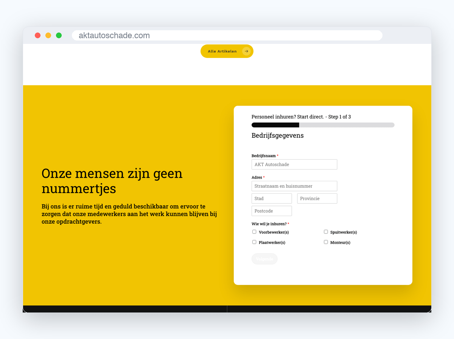Check the Voorbewerker(s) checkbox
Viewport: 454px width, 339px height.
coord(254,232)
